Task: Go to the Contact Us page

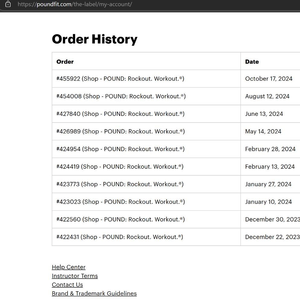Action: (x=67, y=285)
